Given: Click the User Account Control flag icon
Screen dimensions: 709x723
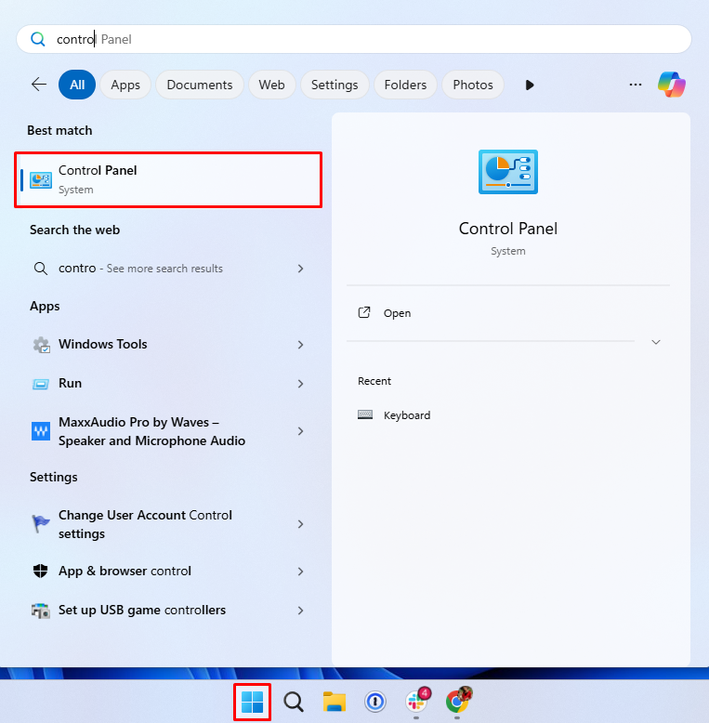Looking at the screenshot, I should pos(41,524).
